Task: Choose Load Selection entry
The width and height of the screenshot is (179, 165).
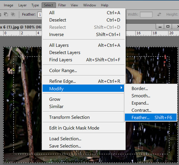Action: [83, 139]
